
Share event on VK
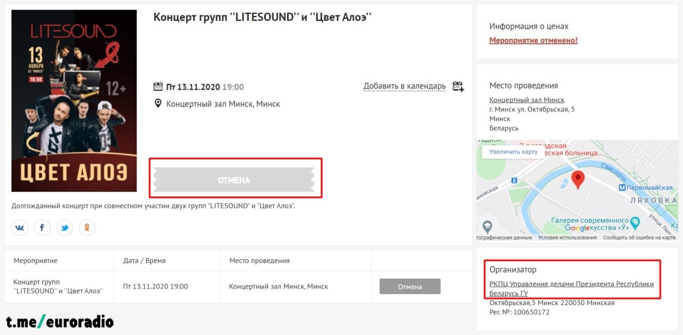[x=20, y=228]
